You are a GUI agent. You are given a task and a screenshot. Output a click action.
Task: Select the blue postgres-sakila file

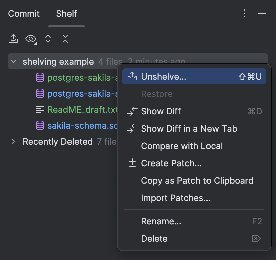tap(82, 94)
